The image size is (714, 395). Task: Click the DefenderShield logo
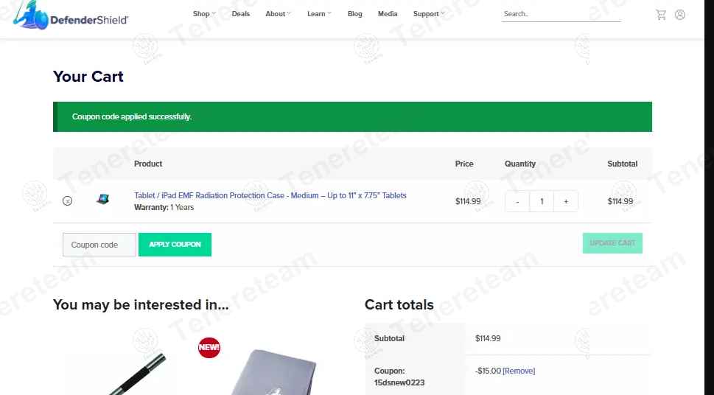pyautogui.click(x=71, y=16)
